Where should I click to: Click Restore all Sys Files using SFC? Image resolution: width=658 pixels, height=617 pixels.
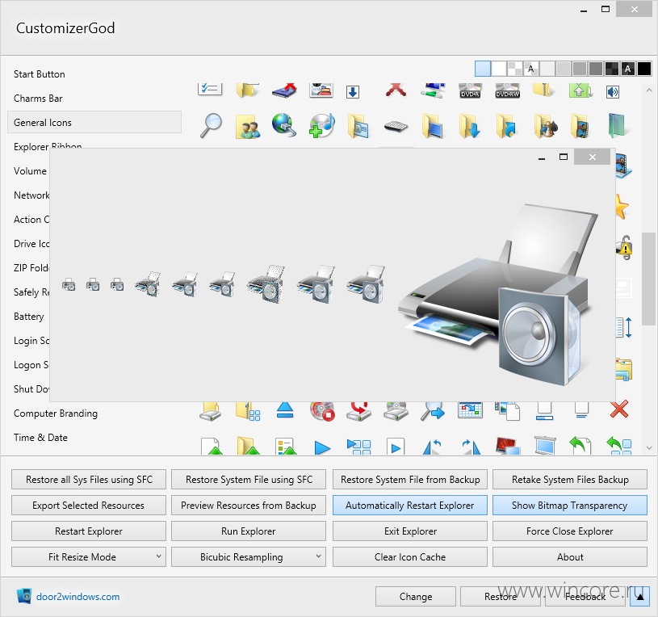89,480
